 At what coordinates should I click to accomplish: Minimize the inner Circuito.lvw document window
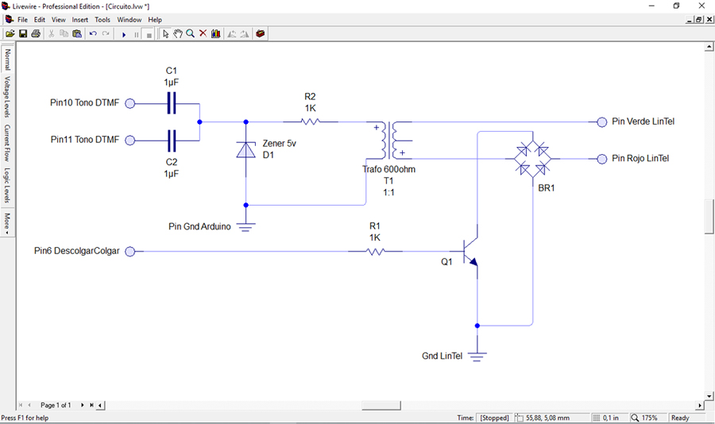coord(690,20)
